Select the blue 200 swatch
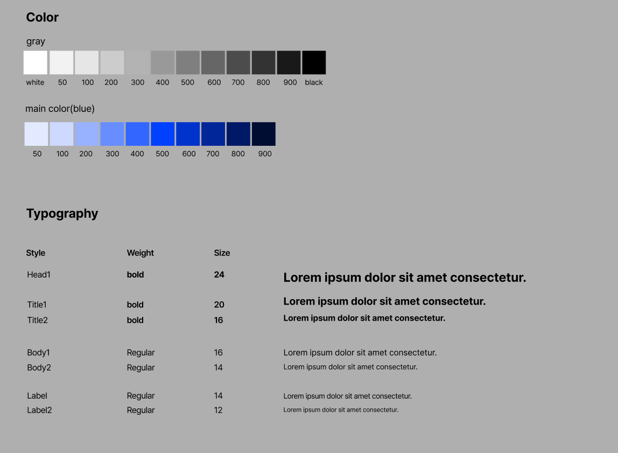Screen dimensions: 618x453 tap(87, 134)
